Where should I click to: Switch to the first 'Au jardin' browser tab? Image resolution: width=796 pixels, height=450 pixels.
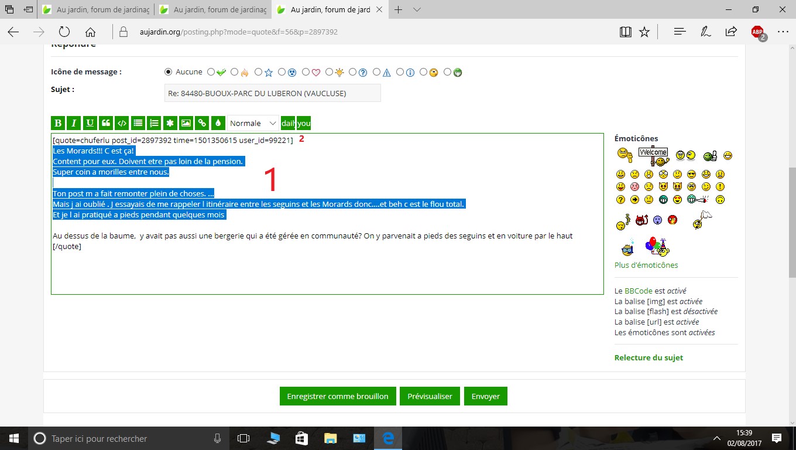tap(96, 10)
